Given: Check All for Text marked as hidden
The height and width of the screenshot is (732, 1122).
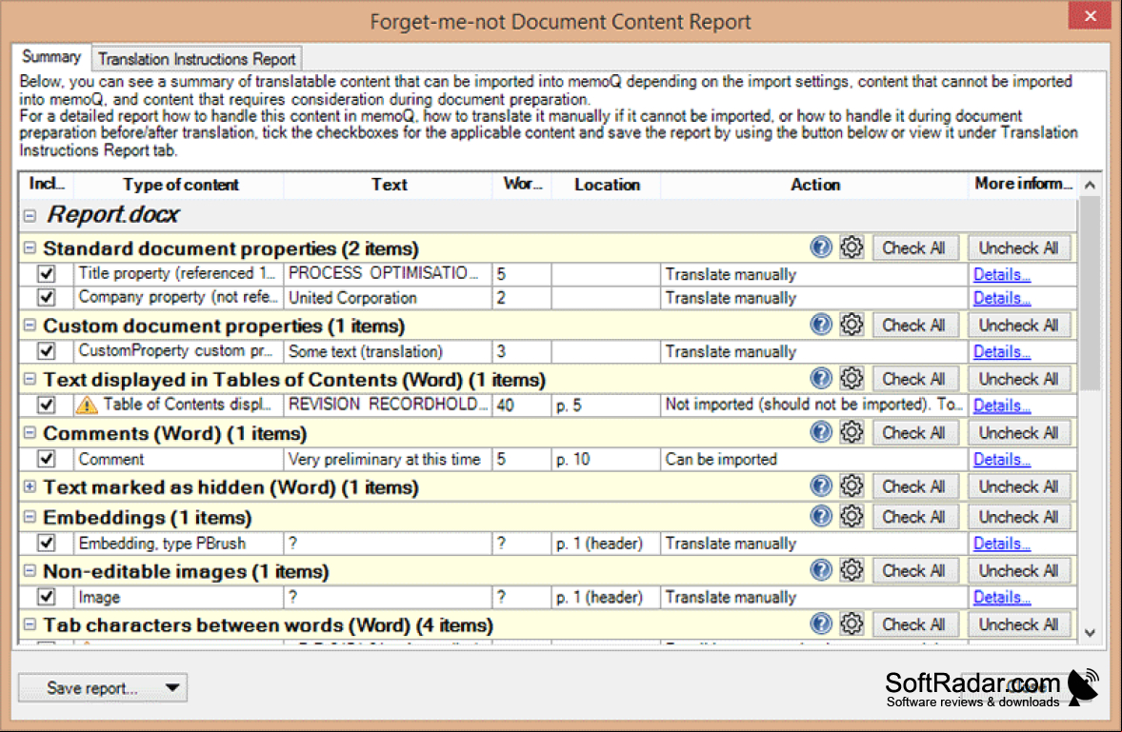Looking at the screenshot, I should point(913,486).
